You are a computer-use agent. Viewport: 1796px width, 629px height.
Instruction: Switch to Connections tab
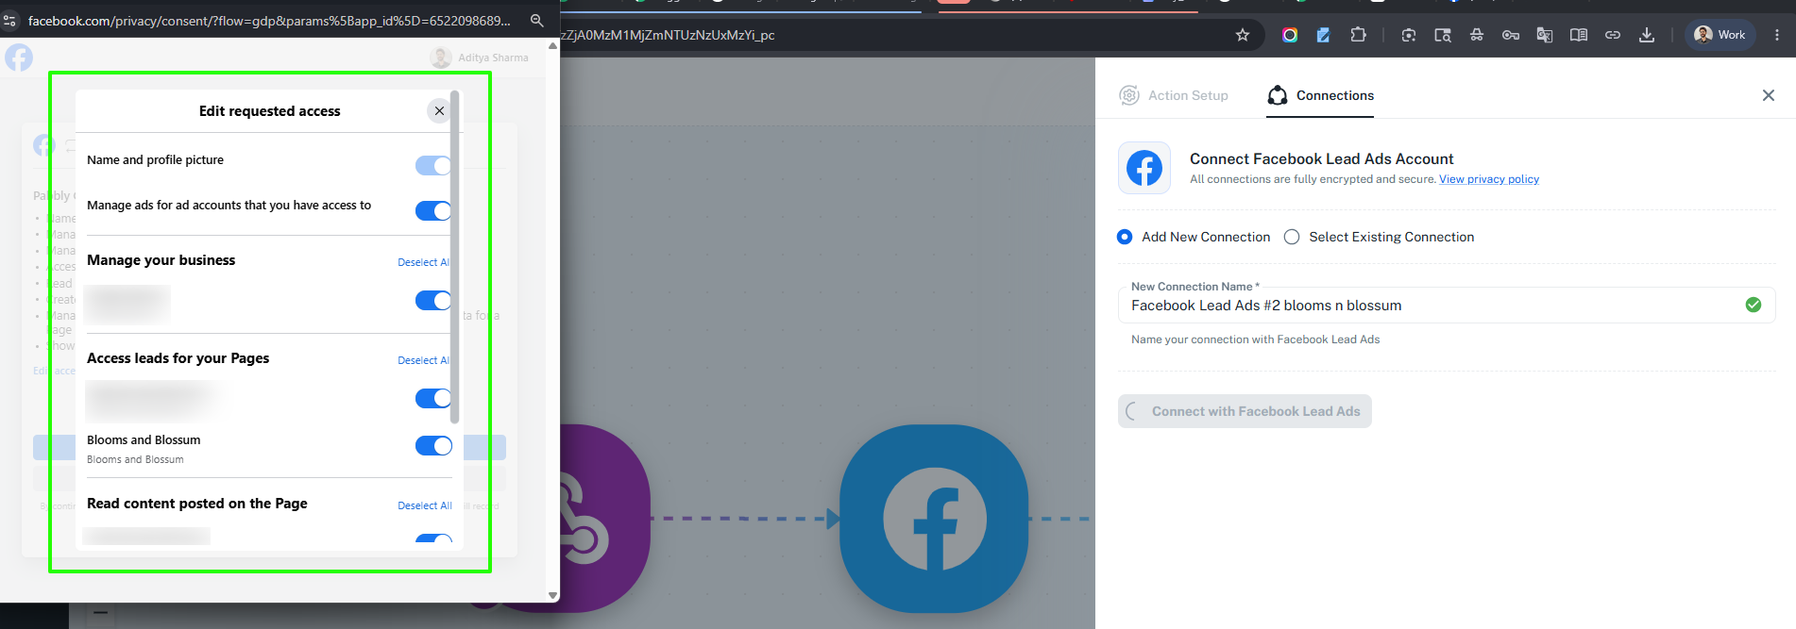point(1320,95)
